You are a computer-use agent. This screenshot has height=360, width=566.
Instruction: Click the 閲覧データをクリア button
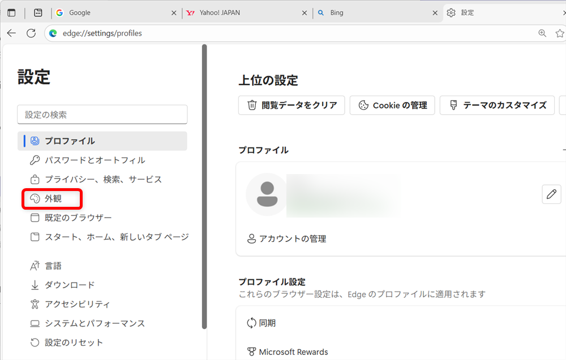point(291,105)
